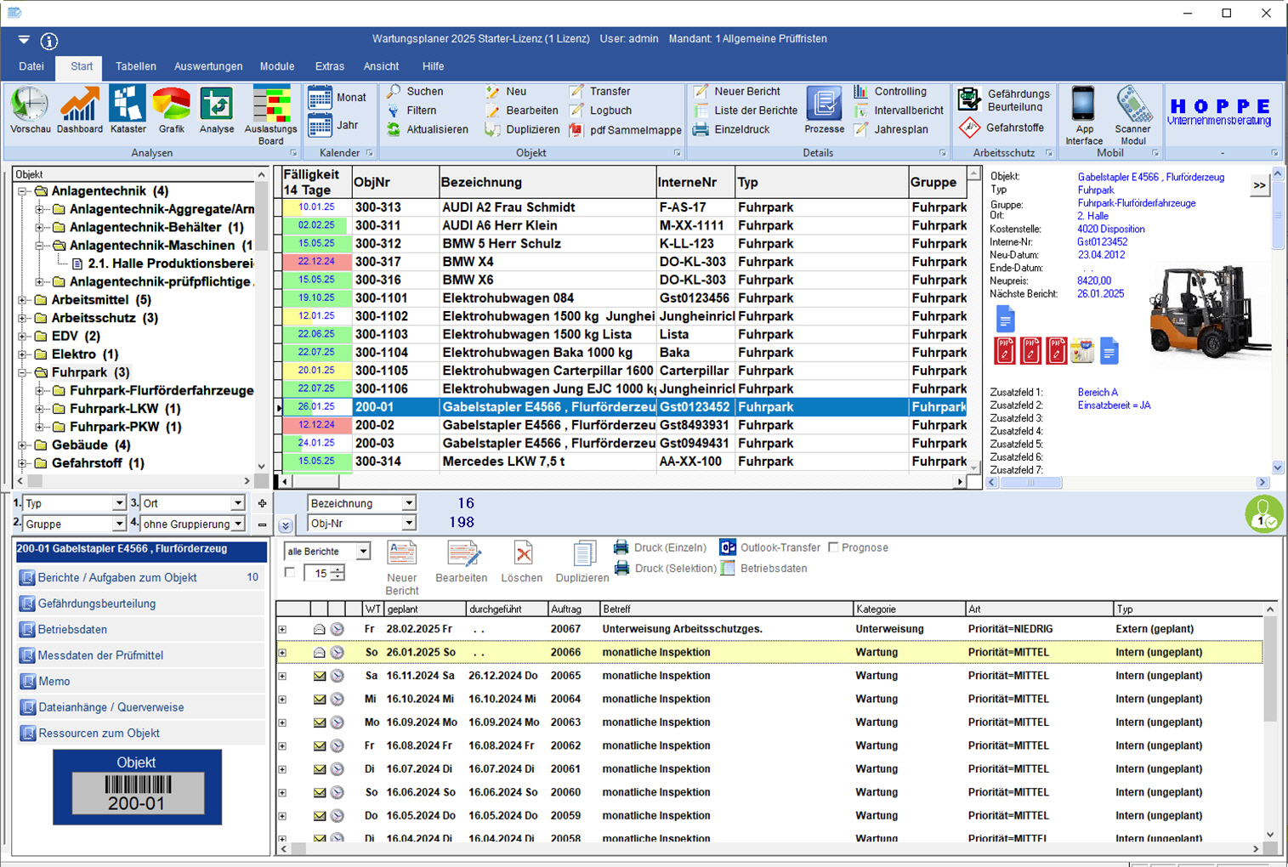Click Aktualisieren to refresh objects

(428, 129)
